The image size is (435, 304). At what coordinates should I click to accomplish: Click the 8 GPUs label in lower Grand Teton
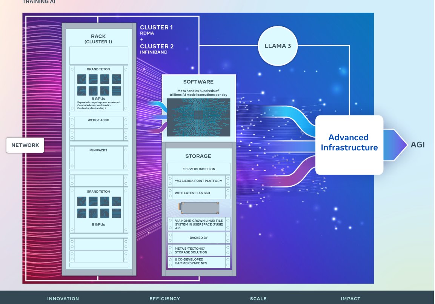click(98, 224)
